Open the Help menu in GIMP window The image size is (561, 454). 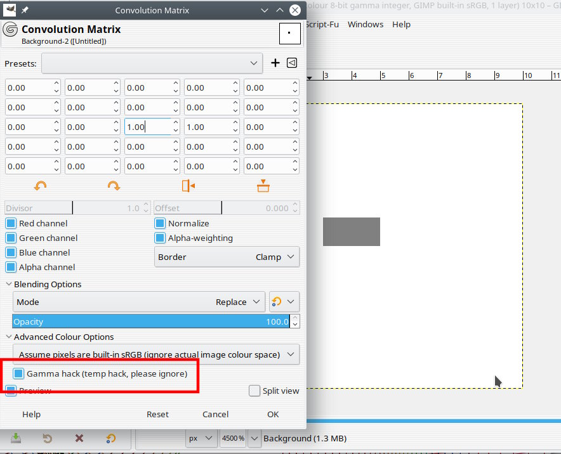pyautogui.click(x=401, y=24)
